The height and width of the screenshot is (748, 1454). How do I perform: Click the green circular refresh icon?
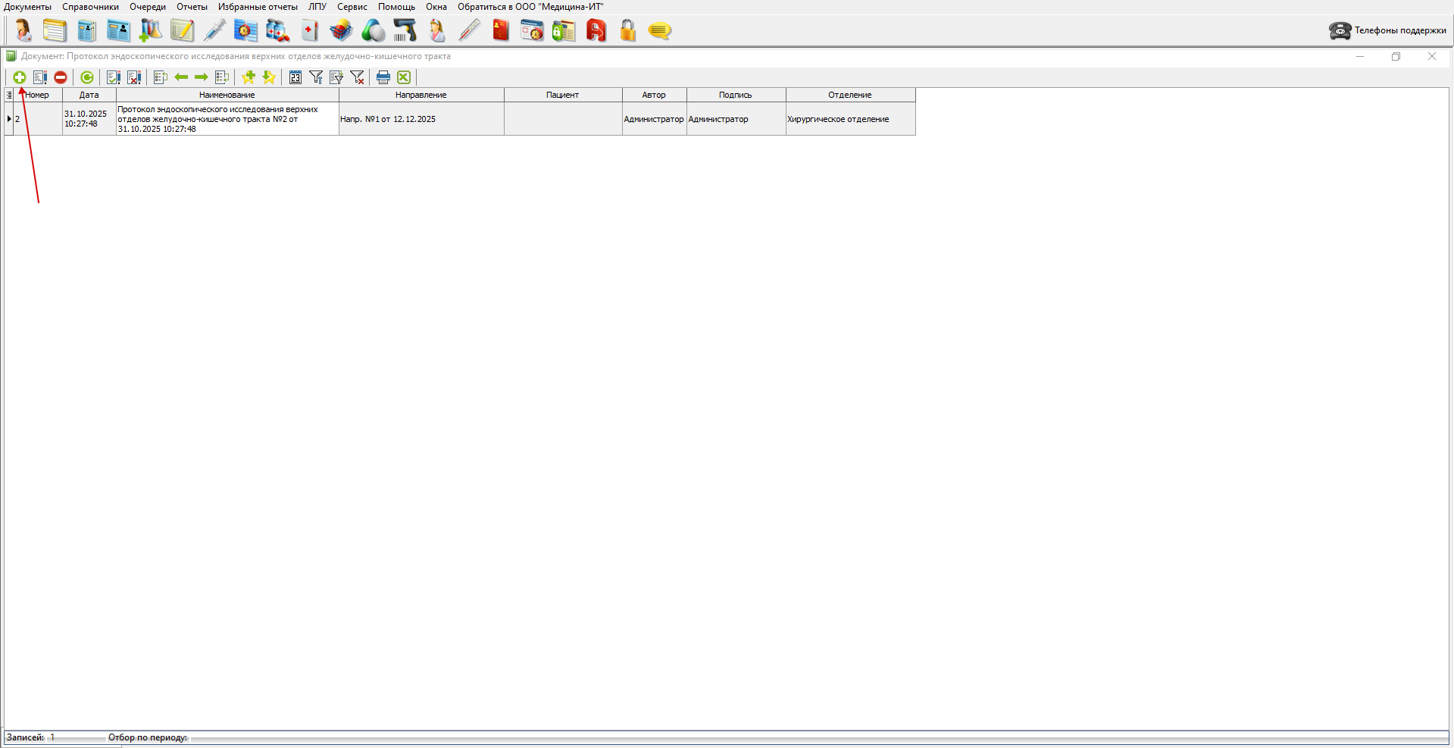pos(87,77)
